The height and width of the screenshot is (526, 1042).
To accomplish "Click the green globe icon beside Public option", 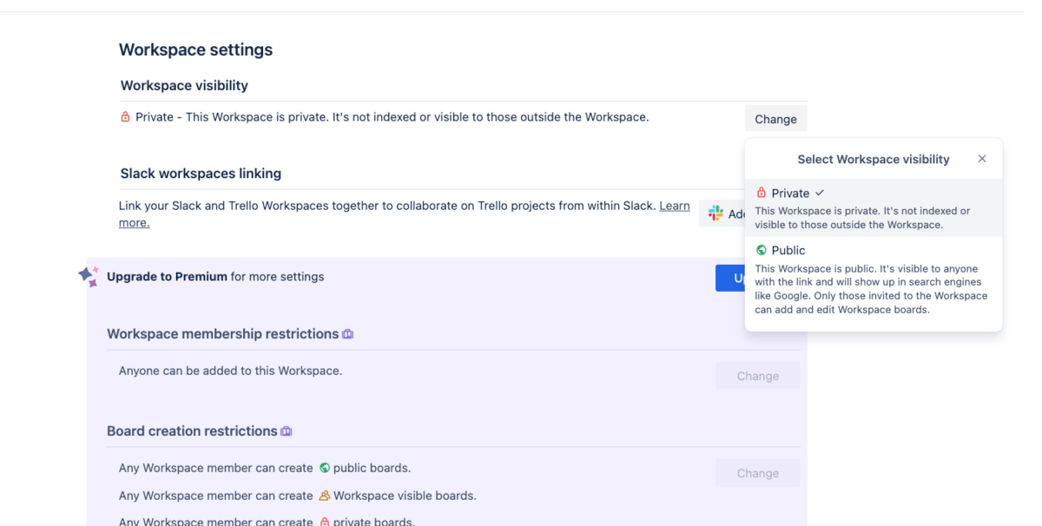I will tap(762, 250).
